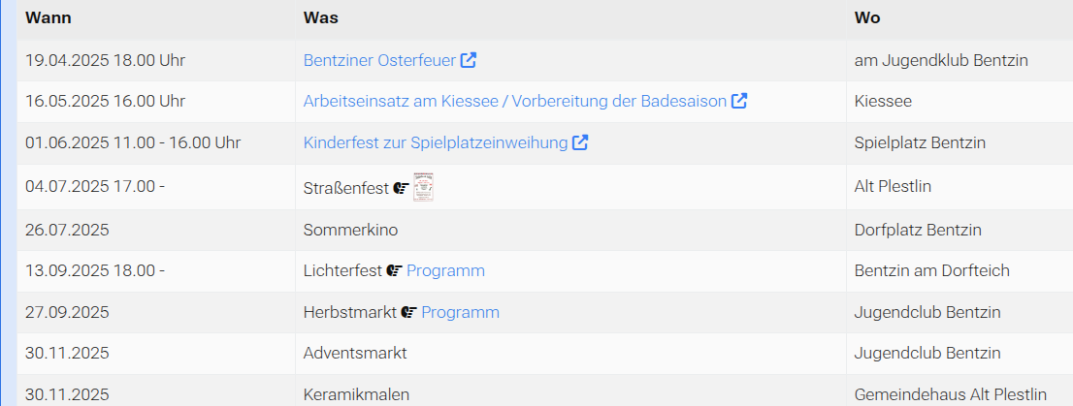Open the Kinderfest zur Spielplatzeinweihung link
Image resolution: width=1073 pixels, height=406 pixels.
[x=435, y=142]
